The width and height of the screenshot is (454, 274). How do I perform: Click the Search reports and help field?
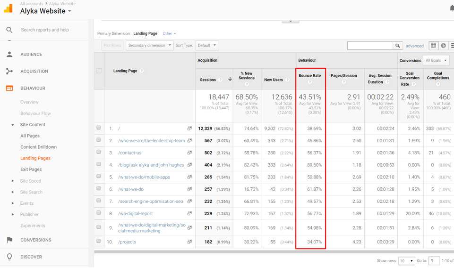(45, 30)
